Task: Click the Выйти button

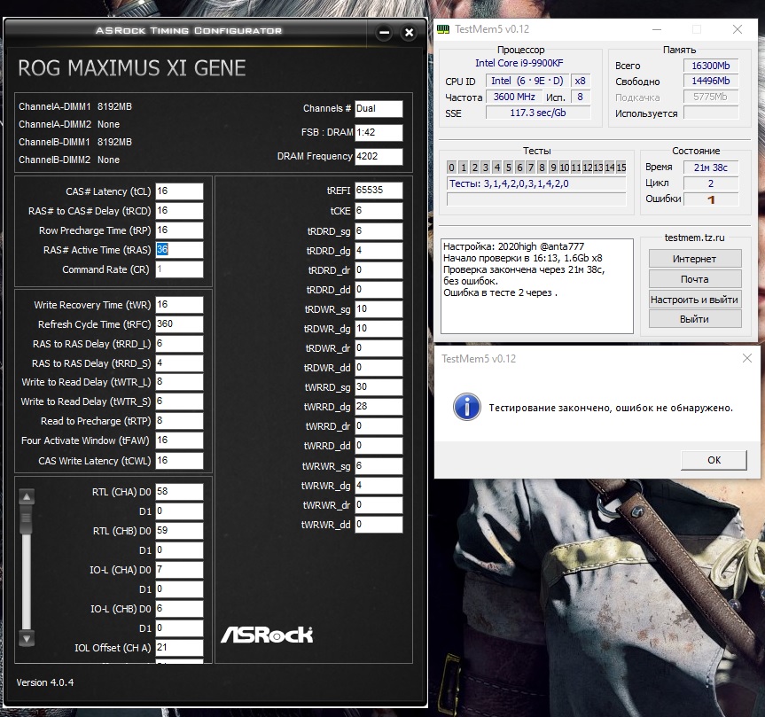Action: point(695,319)
